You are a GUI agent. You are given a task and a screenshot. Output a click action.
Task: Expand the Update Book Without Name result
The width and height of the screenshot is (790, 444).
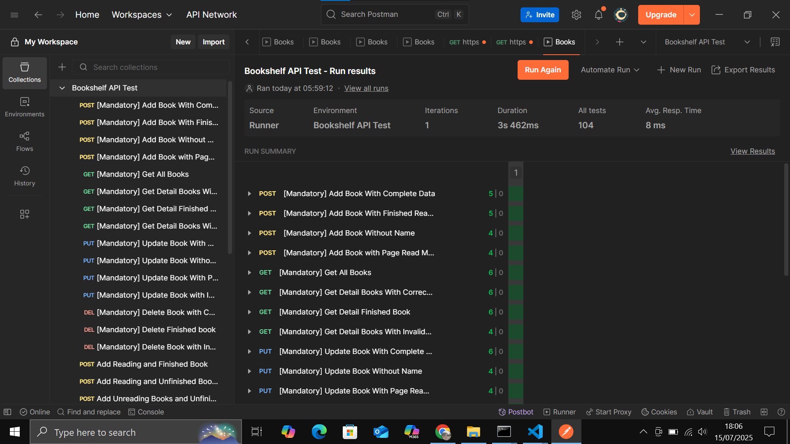coord(249,371)
